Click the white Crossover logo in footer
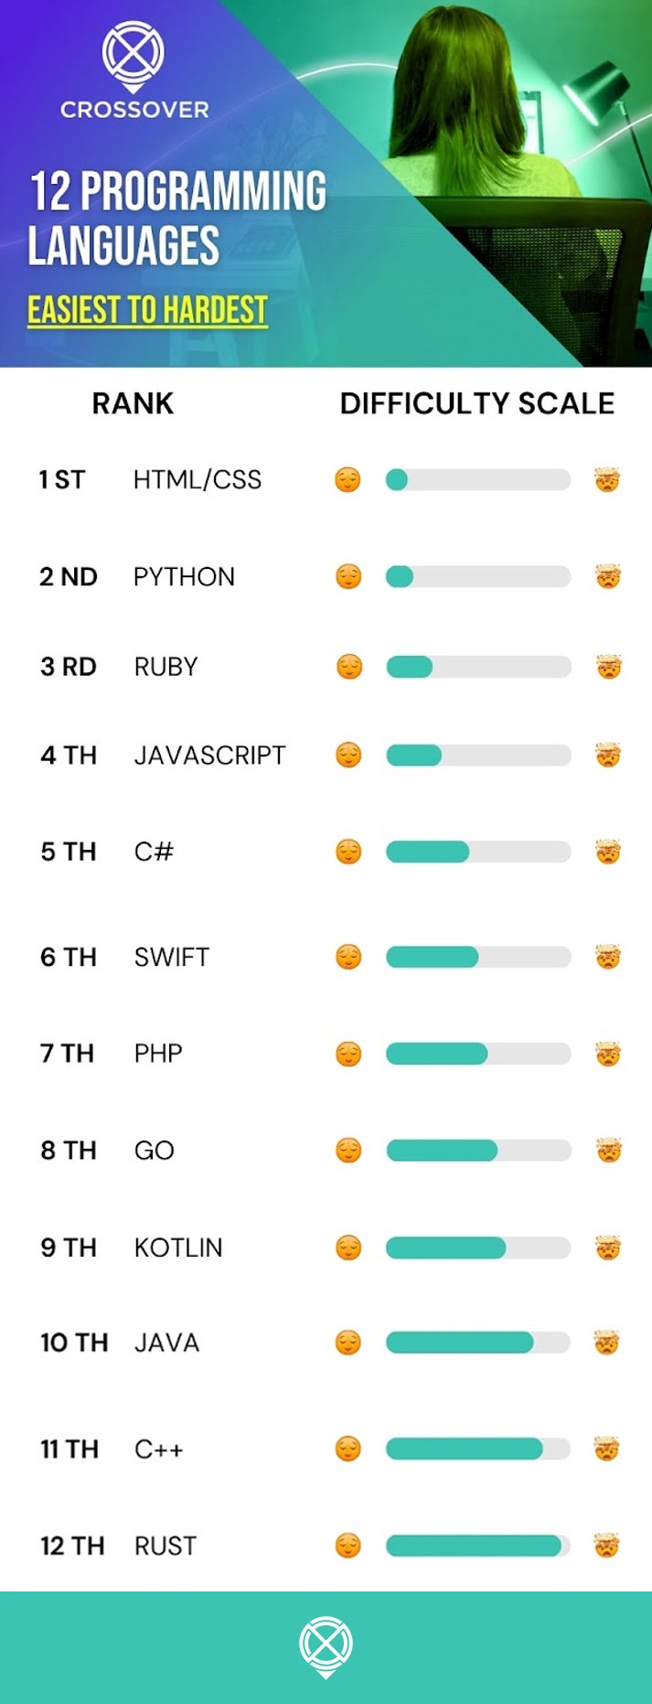The width and height of the screenshot is (652, 1704). 326,1645
